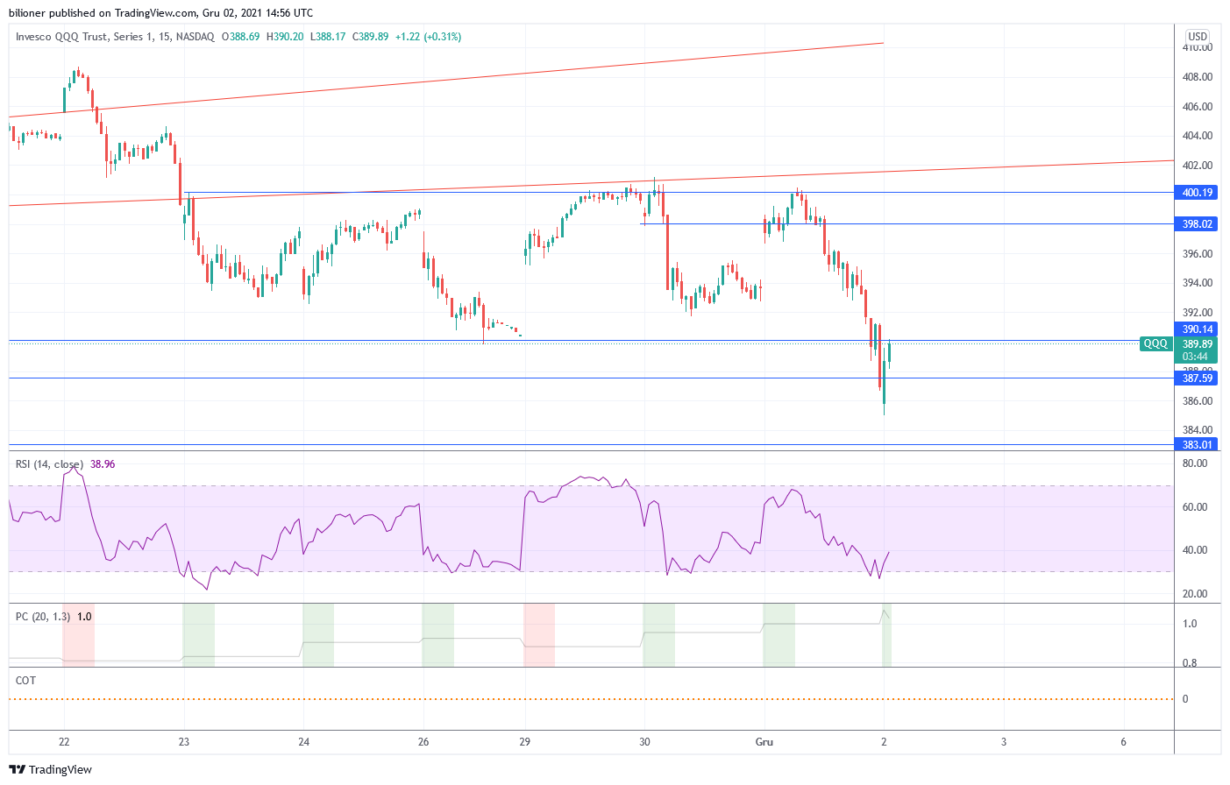Click the USD currency label

[x=1197, y=37]
